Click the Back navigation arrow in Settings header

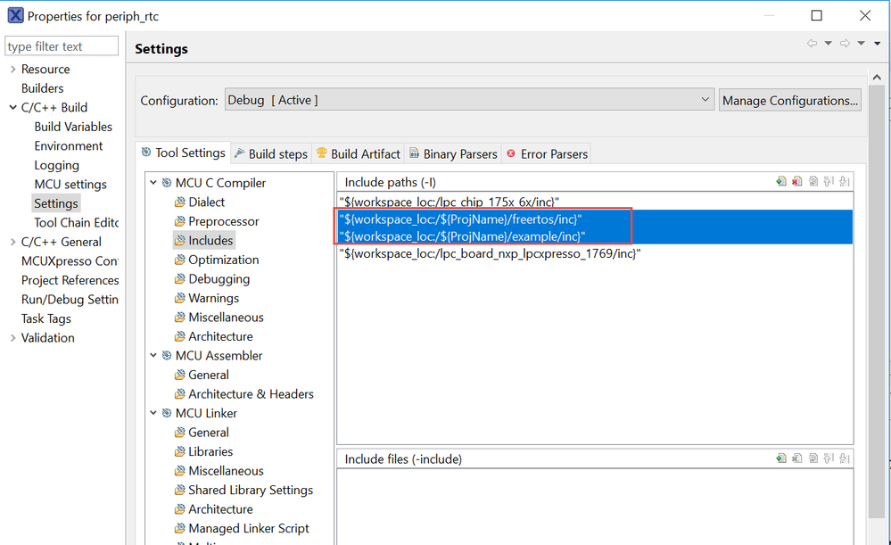812,44
